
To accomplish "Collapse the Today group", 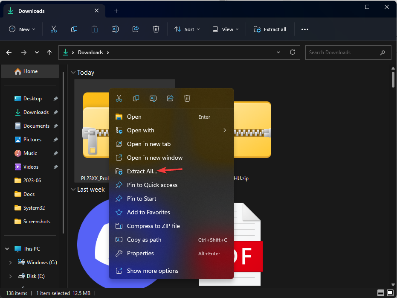I will pyautogui.click(x=72, y=73).
